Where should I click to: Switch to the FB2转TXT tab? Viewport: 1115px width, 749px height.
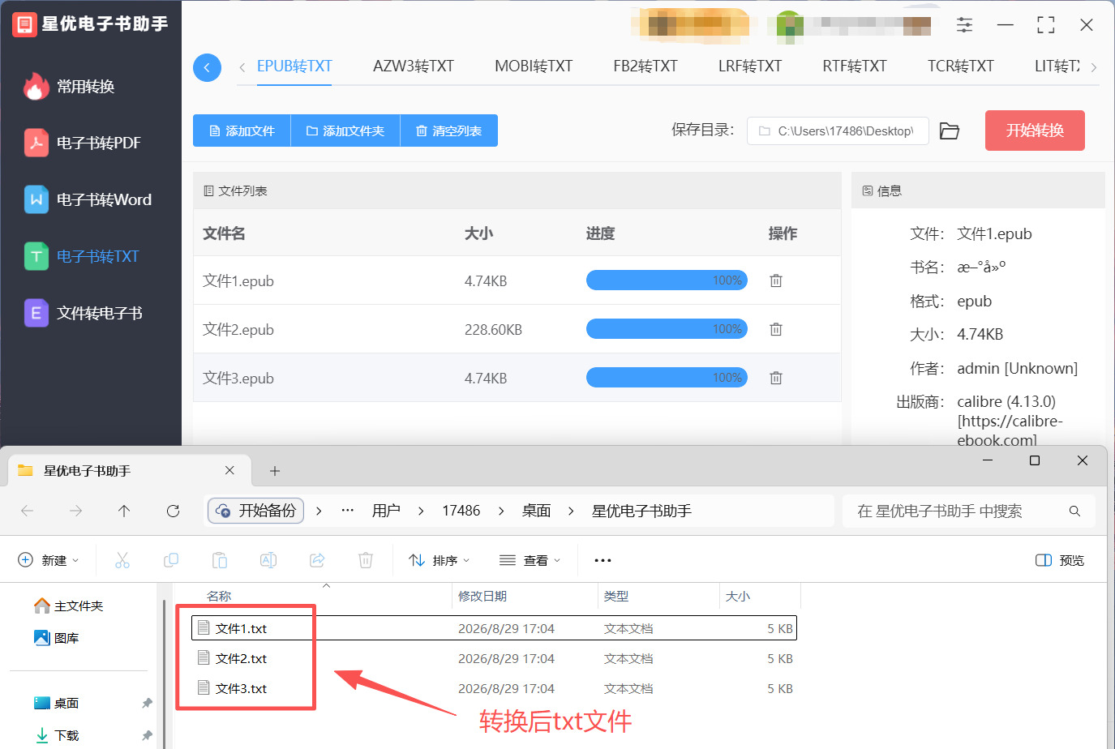pyautogui.click(x=645, y=66)
